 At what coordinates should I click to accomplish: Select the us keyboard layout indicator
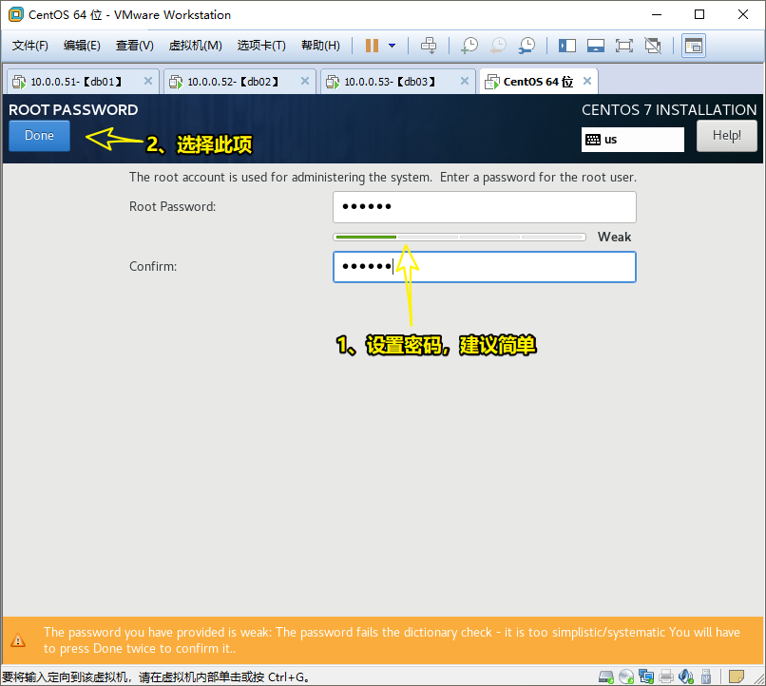(x=632, y=140)
